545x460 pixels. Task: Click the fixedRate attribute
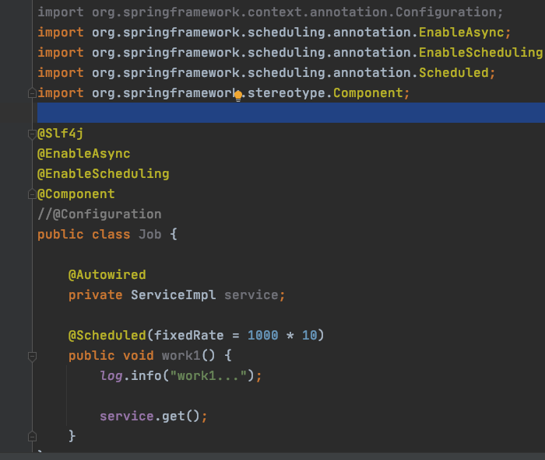[x=188, y=336]
